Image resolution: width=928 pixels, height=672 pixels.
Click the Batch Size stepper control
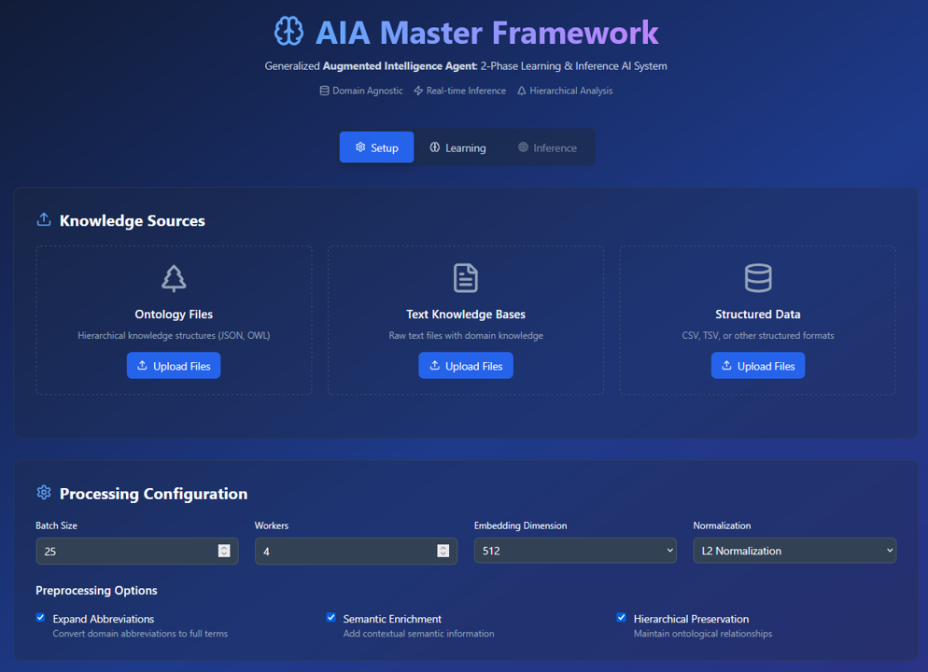click(x=224, y=551)
